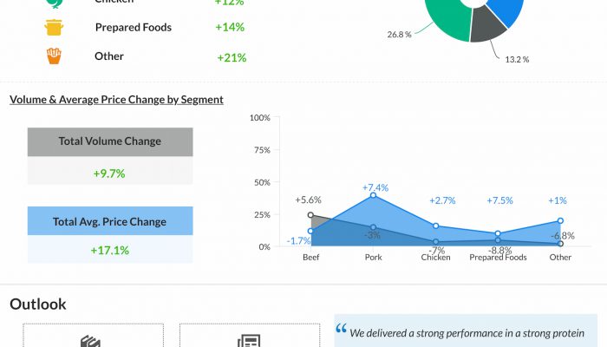Click the Outlook section heading

coord(38,304)
